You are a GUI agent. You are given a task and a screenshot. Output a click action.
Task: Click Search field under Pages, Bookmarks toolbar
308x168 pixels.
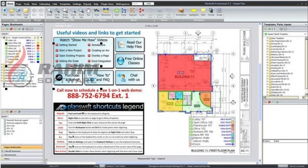click(24, 34)
